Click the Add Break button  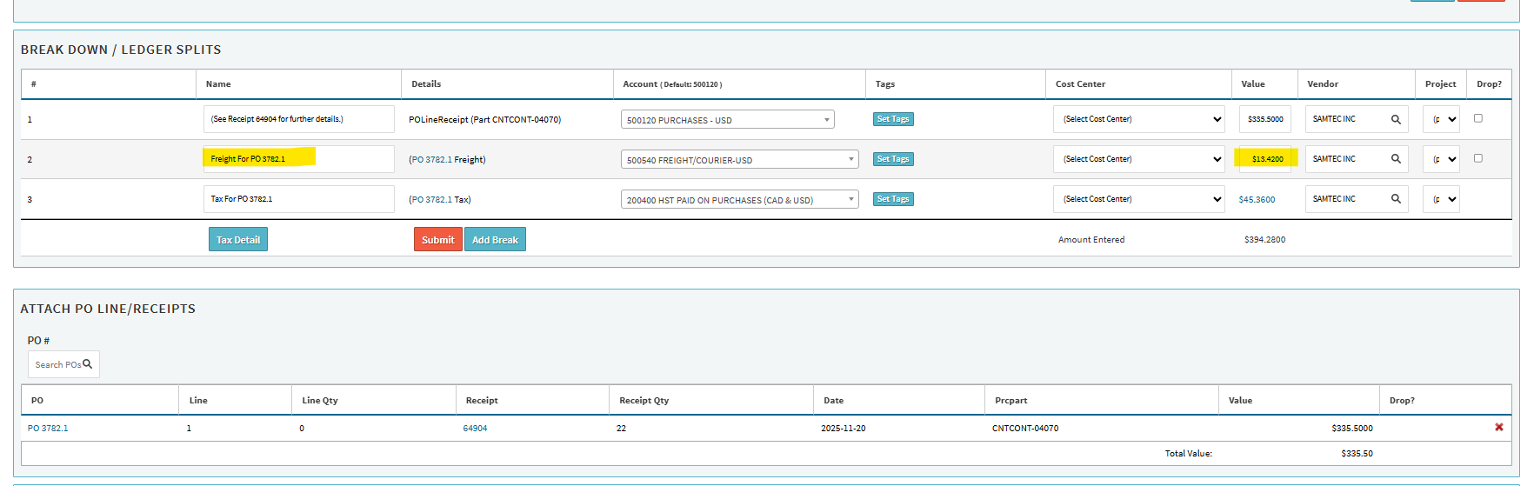pos(495,240)
